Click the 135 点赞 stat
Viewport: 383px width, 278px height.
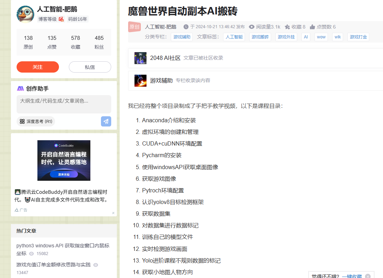[x=52, y=42]
